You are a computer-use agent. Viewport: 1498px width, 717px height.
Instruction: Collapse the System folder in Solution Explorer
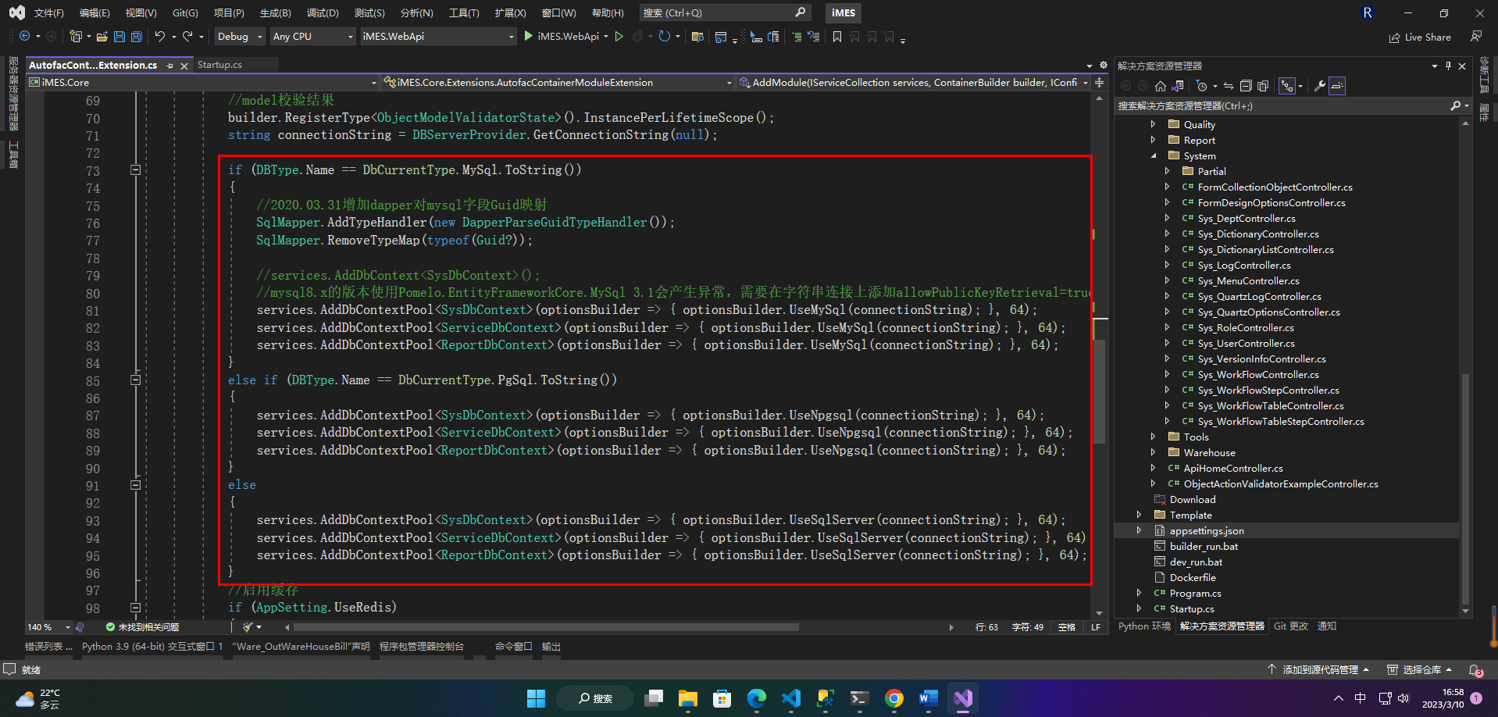tap(1154, 155)
